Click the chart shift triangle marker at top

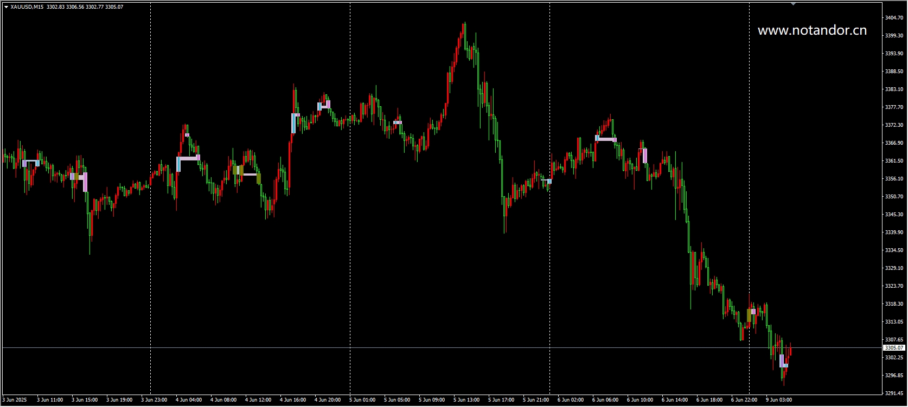[793, 4]
